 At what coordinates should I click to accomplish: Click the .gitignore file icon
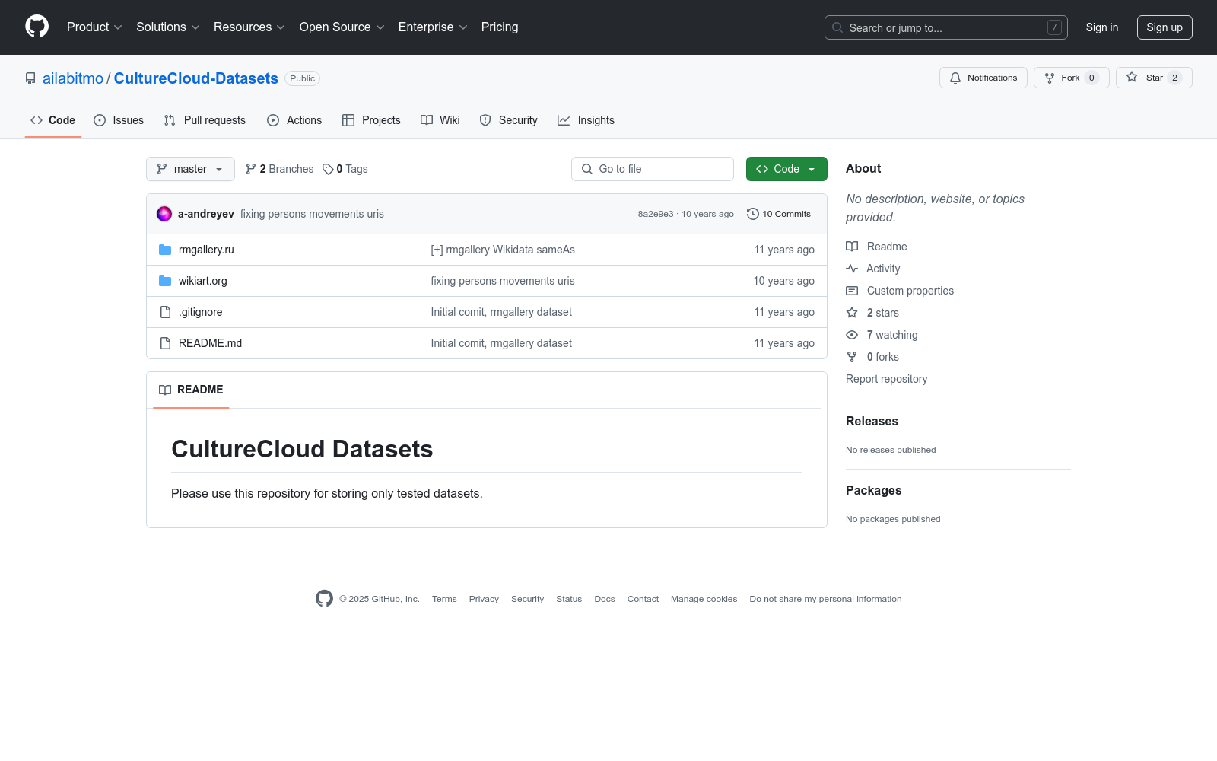tap(165, 312)
